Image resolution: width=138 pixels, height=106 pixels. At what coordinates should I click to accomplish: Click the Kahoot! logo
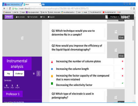point(125,17)
